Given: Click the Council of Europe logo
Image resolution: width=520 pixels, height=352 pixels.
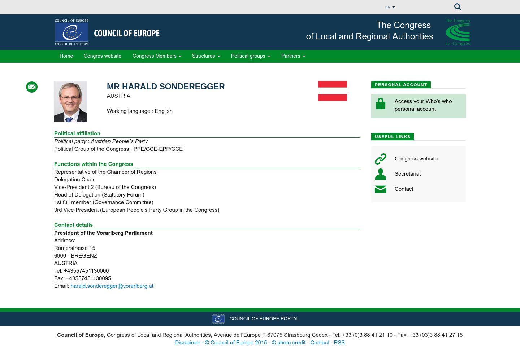Looking at the screenshot, I should click(71, 32).
